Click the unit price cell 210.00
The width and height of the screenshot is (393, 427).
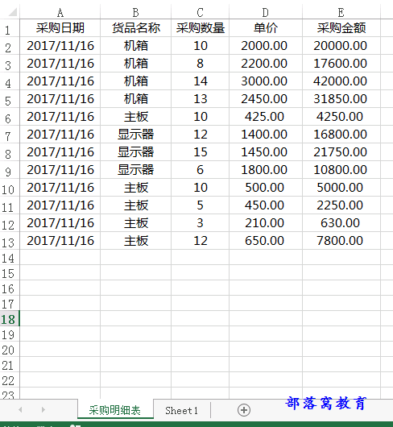point(266,223)
